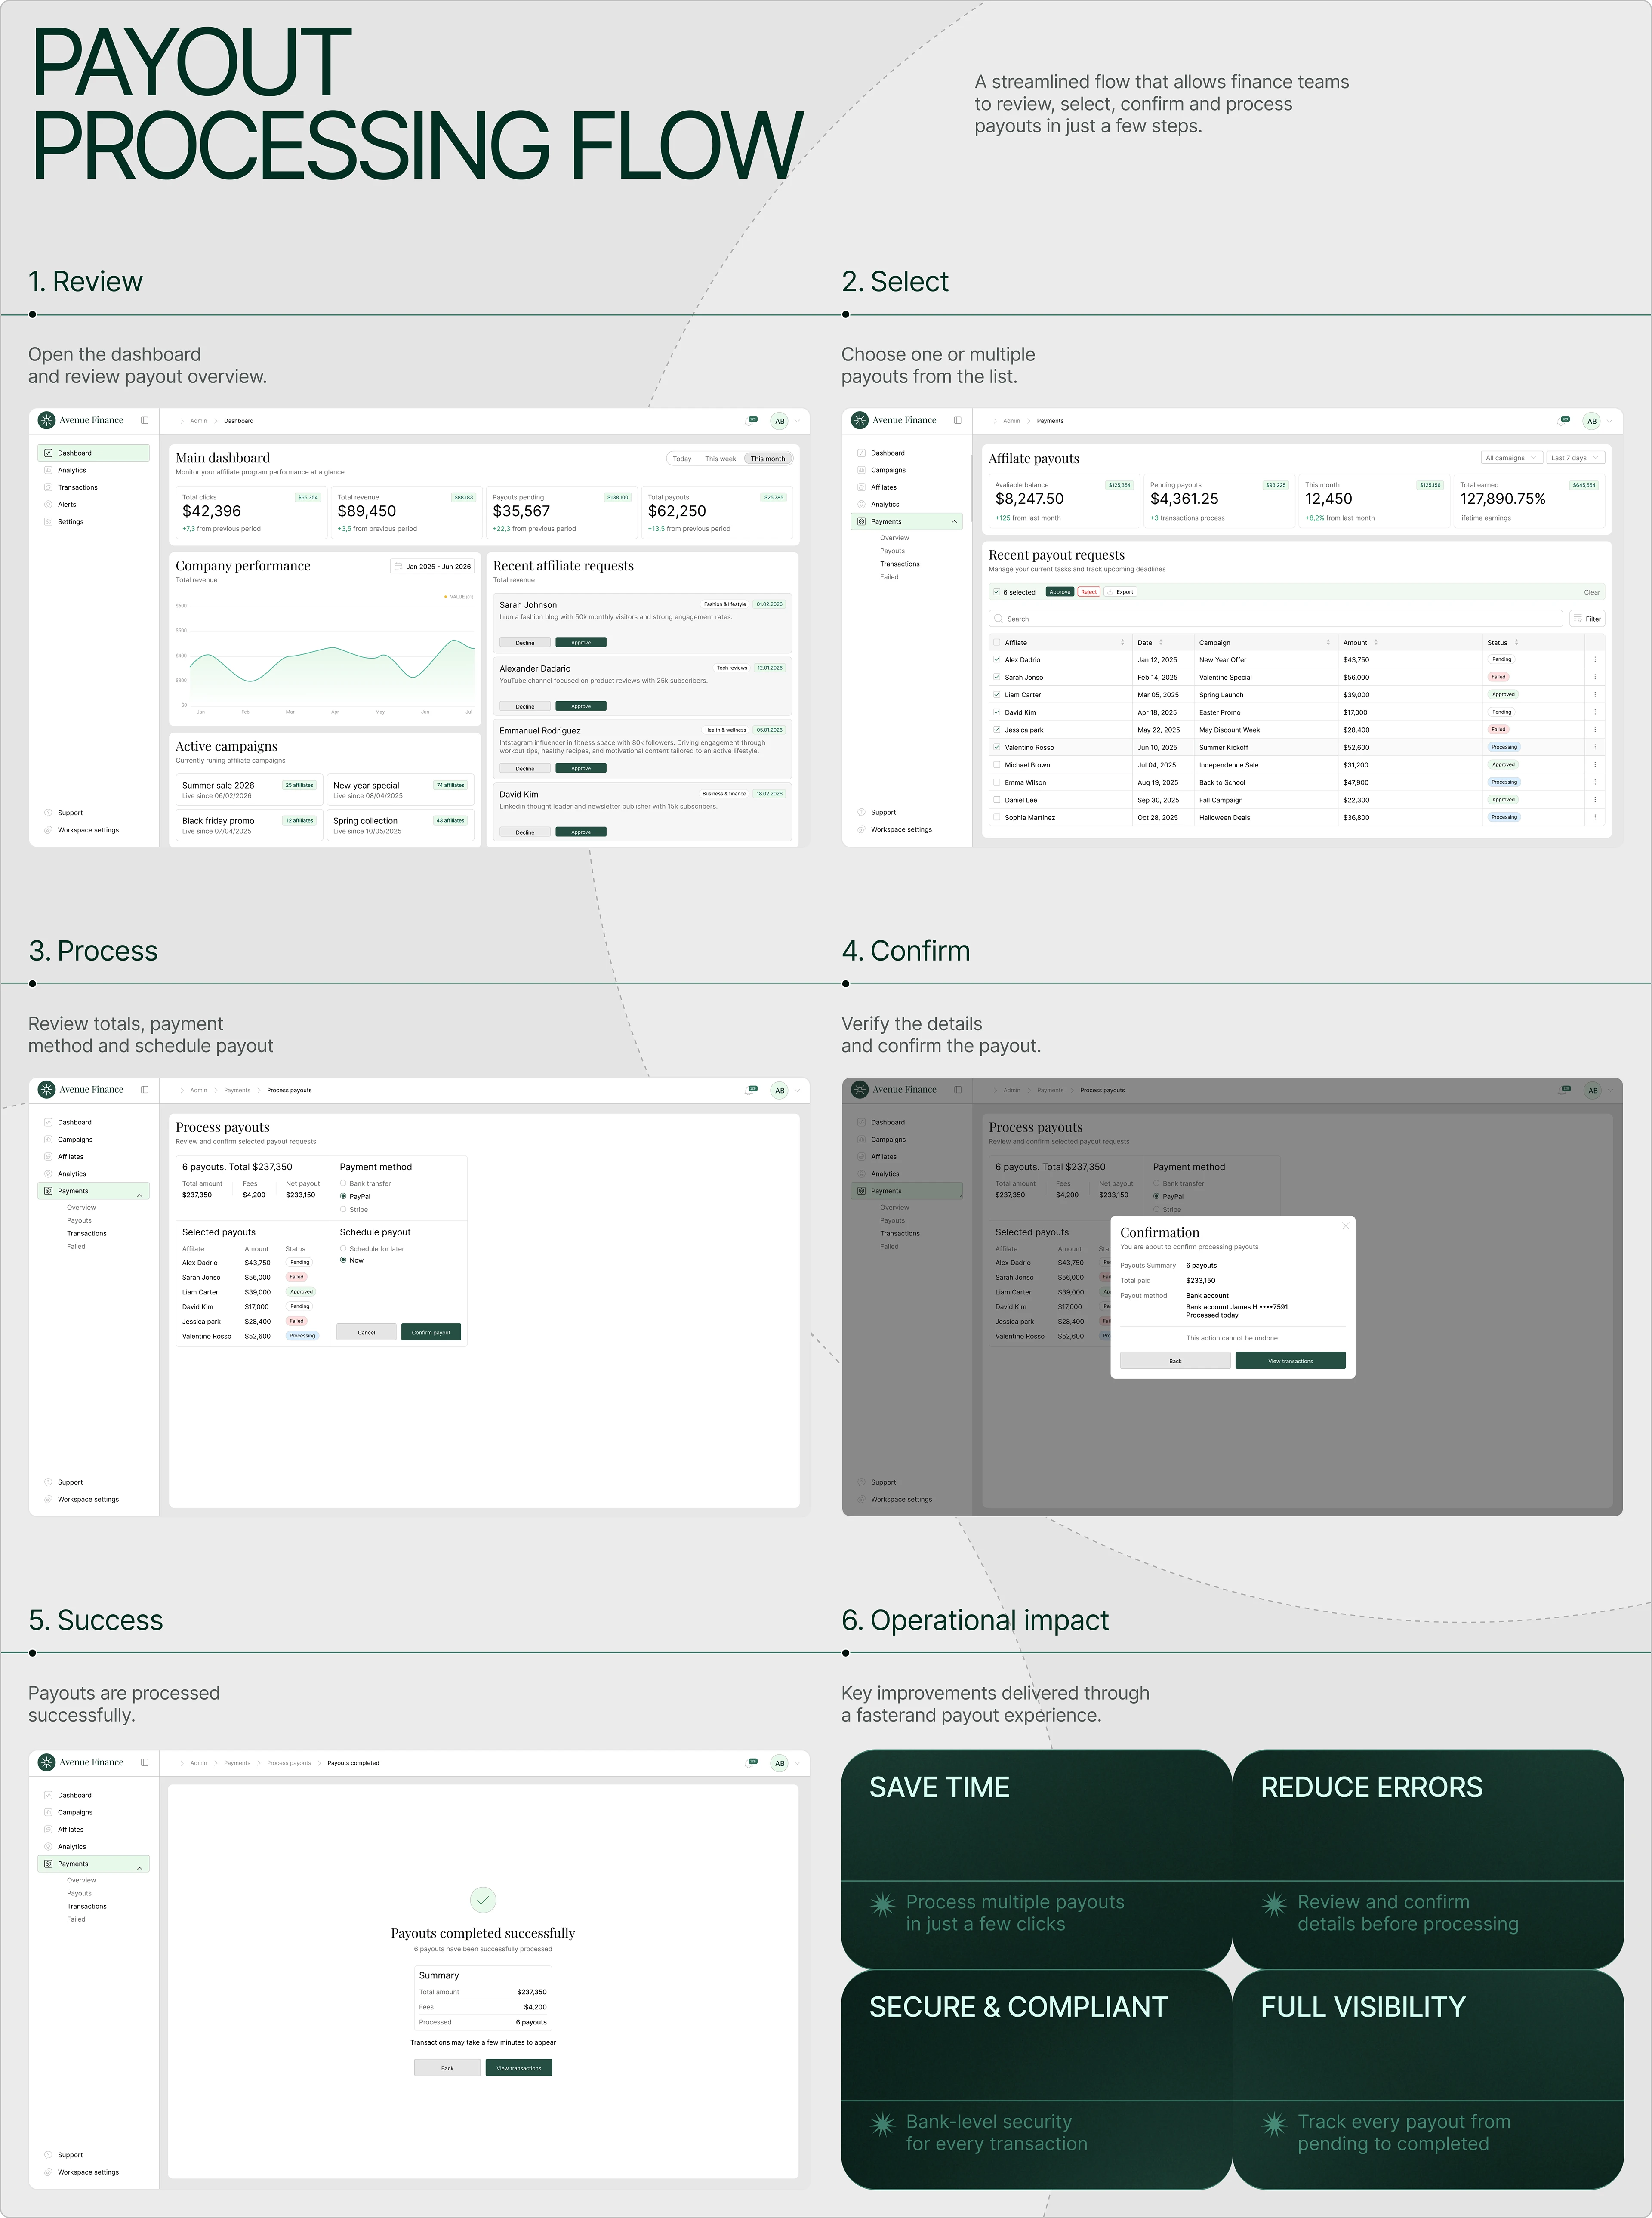Switch the dashboard range to This week
The height and width of the screenshot is (2218, 1652).
pyautogui.click(x=720, y=459)
